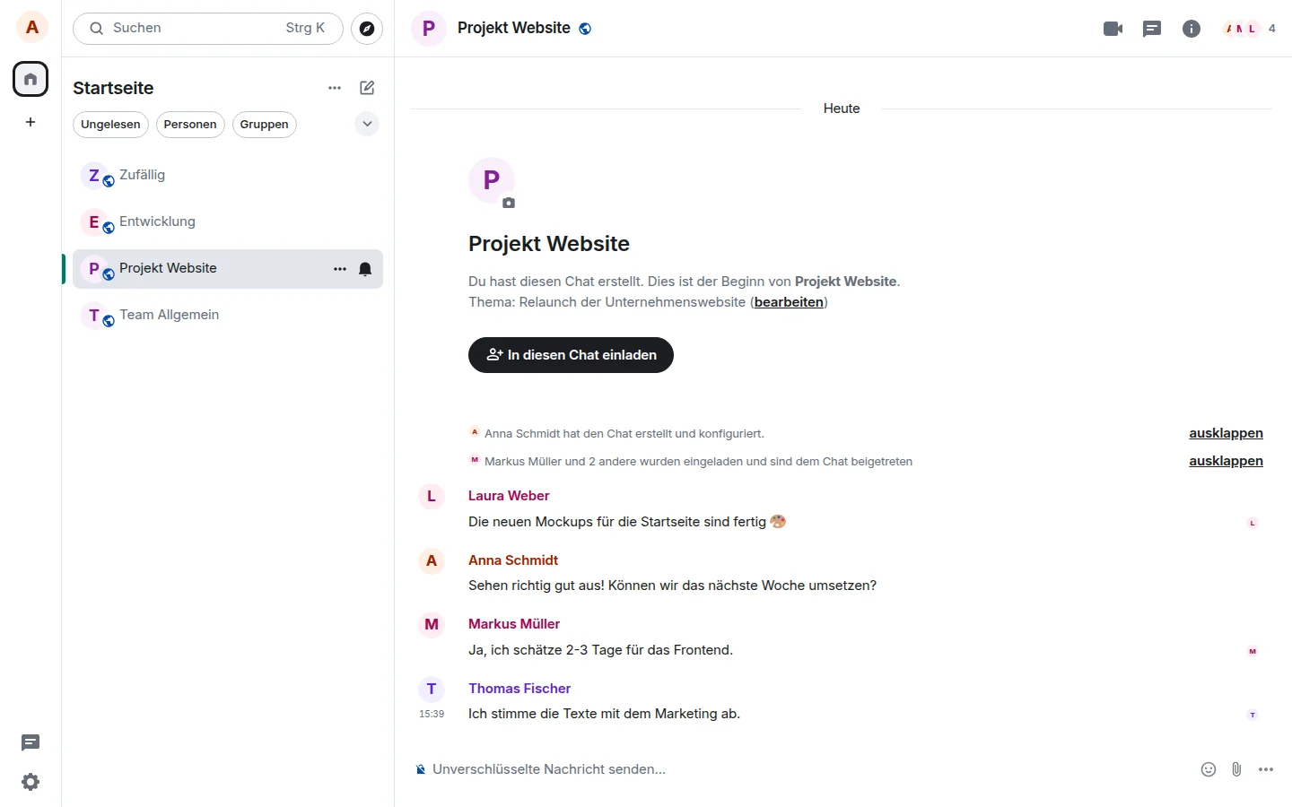Expand the 'Anna Schmidt hat den Chat erstellt' summary
1292x807 pixels.
point(1226,433)
